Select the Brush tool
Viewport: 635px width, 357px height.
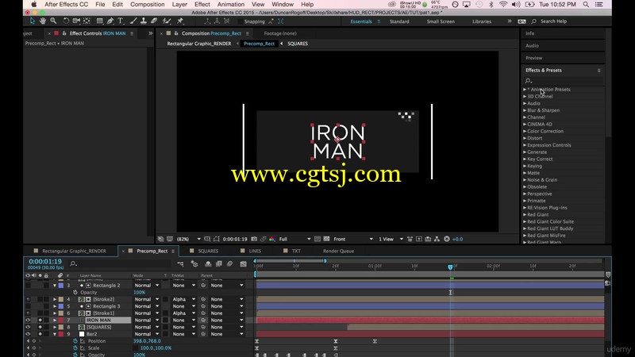[x=133, y=21]
